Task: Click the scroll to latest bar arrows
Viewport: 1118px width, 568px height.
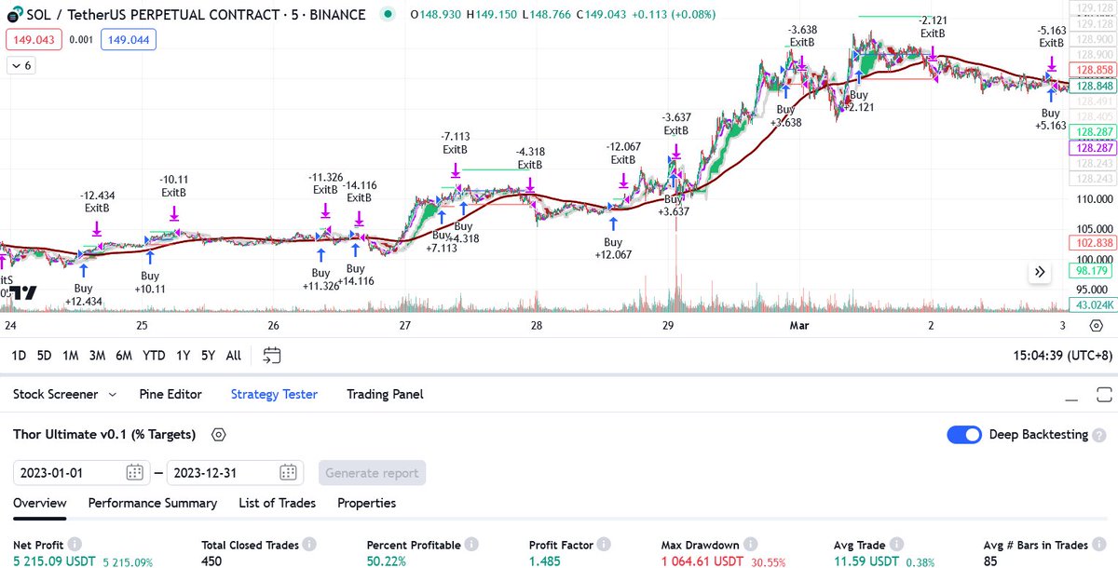Action: pos(1041,272)
